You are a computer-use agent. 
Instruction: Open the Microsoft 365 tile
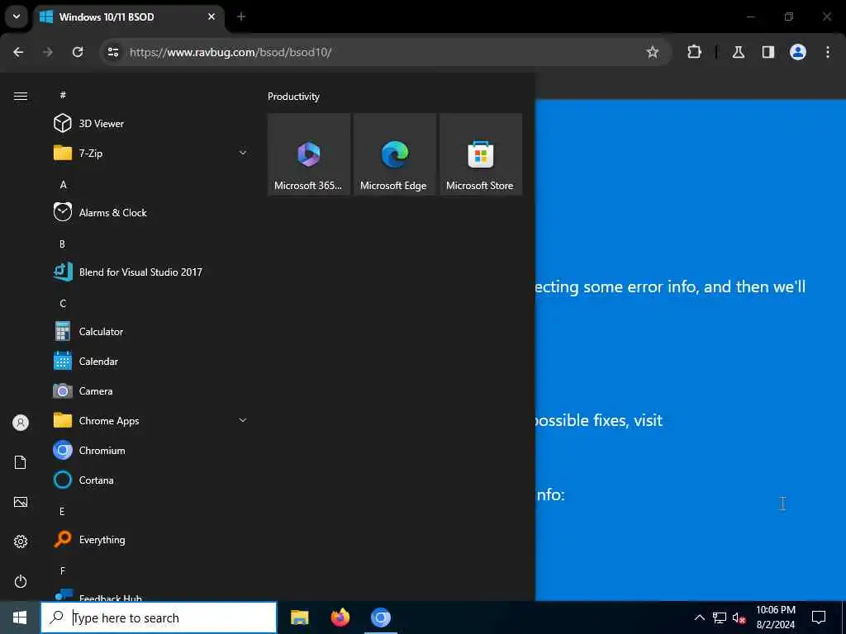coord(309,154)
